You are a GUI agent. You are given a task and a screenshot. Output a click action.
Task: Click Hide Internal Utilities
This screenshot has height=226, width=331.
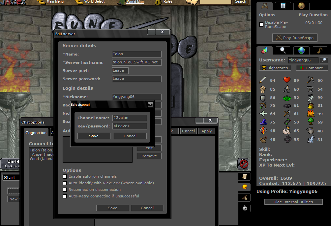click(x=293, y=202)
